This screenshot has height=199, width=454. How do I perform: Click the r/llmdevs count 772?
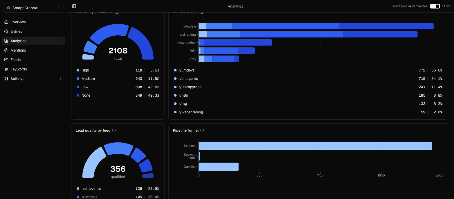tap(422, 70)
